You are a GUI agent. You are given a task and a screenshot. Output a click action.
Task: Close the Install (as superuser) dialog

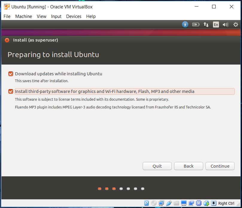click(7, 40)
